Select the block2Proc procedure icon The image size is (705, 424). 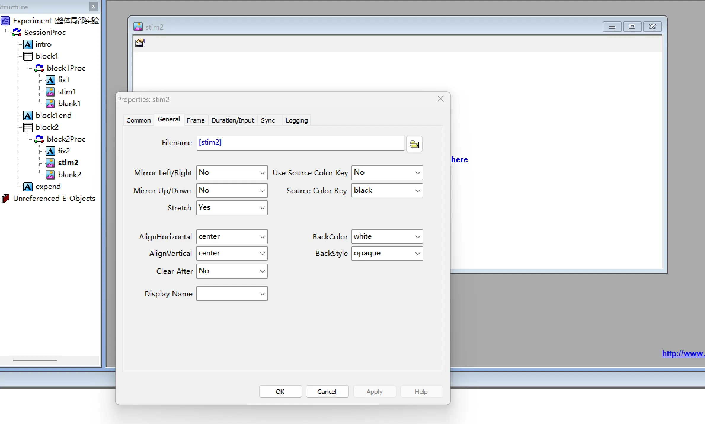click(x=39, y=139)
